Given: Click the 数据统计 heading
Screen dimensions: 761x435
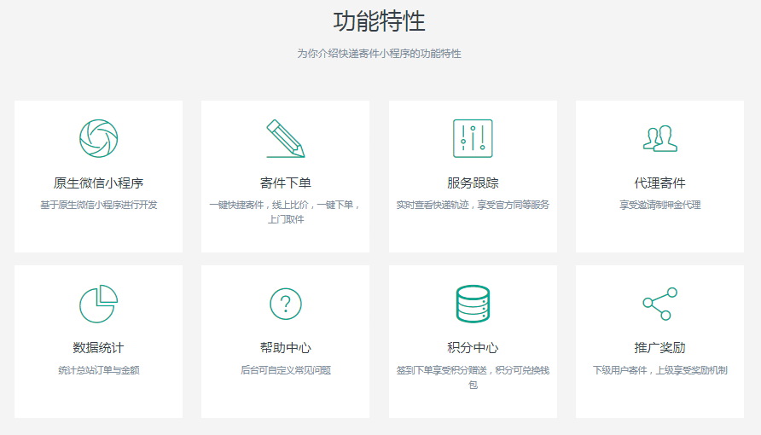Looking at the screenshot, I should (x=98, y=348).
